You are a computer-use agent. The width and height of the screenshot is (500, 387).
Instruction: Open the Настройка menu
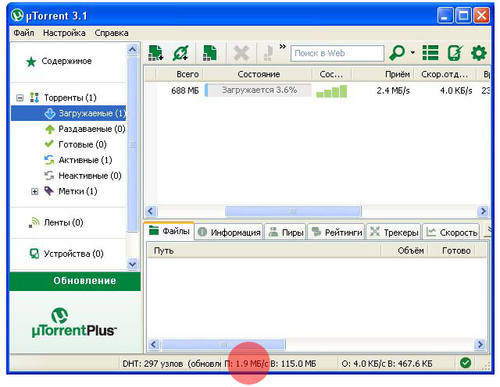pos(64,34)
